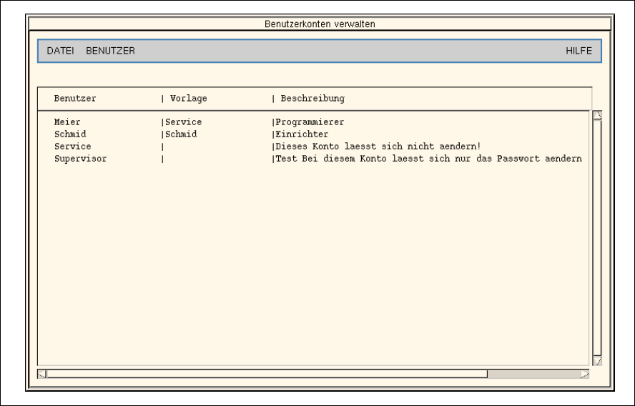
Task: Click the Einrichter description text
Action: point(302,134)
